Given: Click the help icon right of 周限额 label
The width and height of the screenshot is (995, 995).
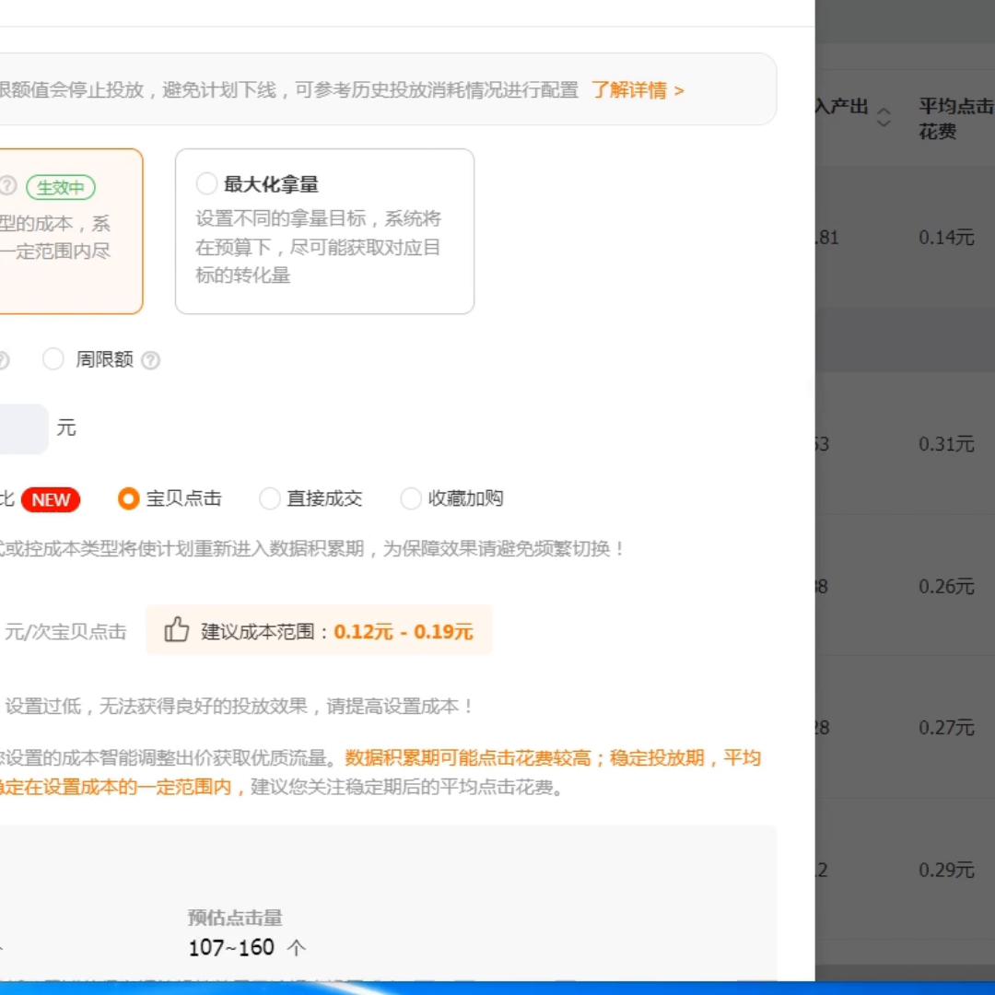Looking at the screenshot, I should pyautogui.click(x=153, y=359).
